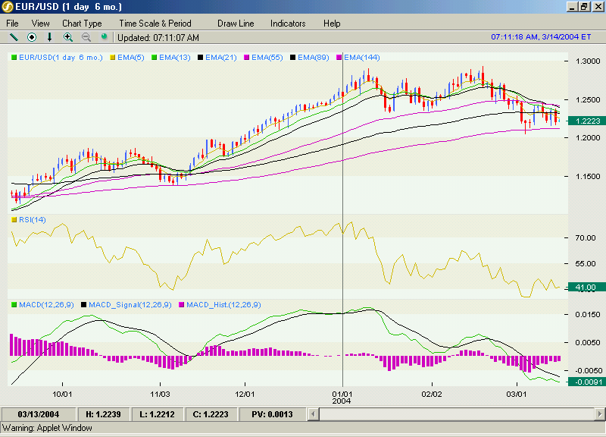Click the current price tag 1.2223
The image size is (606, 437).
[587, 121]
